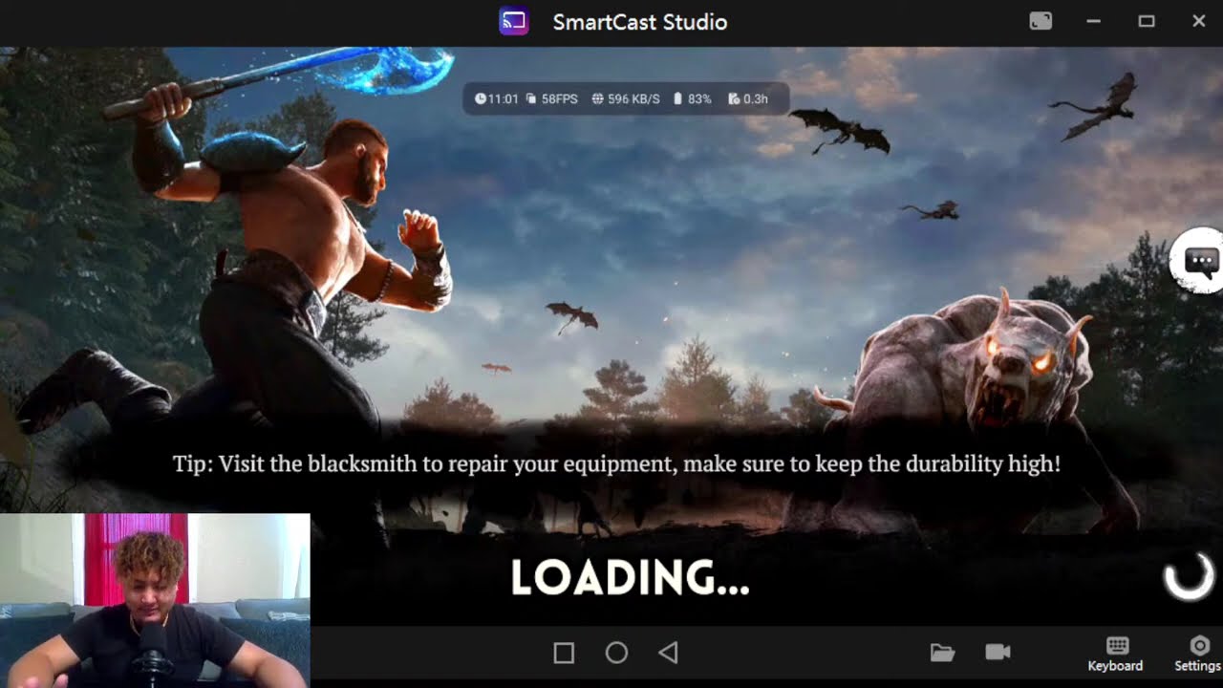Open the Keyboard mapping button

1115,655
